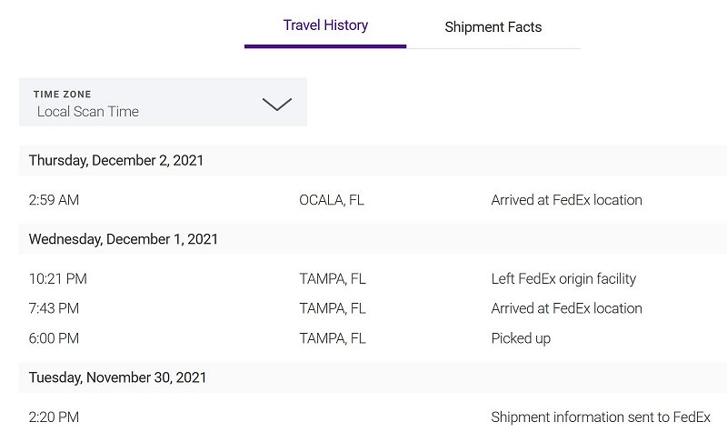Screen dimensions: 727x442
Task: Click TAMPA, FL in the 6:00 PM row
Action: tap(333, 338)
